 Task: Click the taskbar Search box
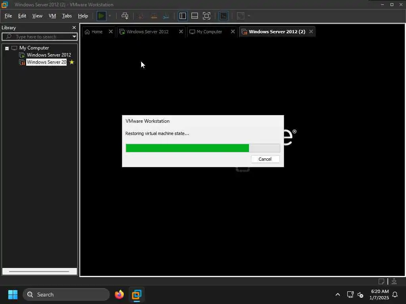coord(66,294)
